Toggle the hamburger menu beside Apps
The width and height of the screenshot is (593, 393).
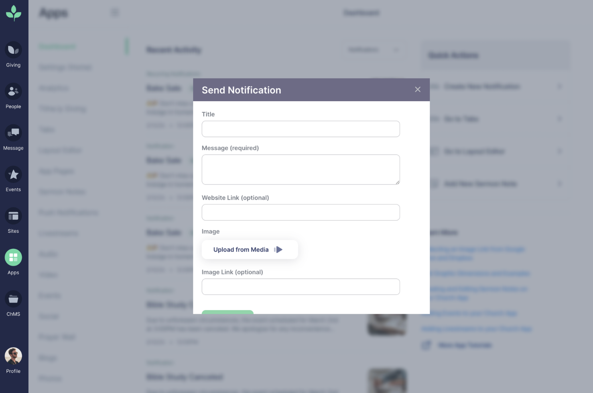[115, 13]
